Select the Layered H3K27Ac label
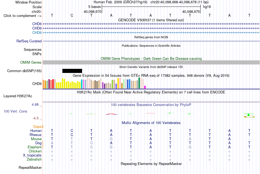 click(x=18, y=96)
